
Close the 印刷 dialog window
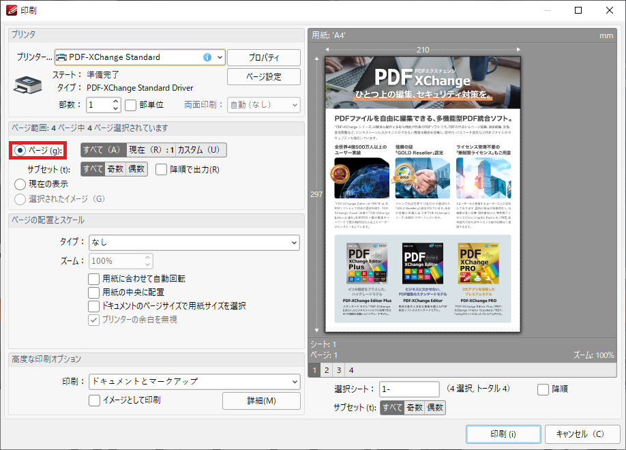(x=610, y=10)
